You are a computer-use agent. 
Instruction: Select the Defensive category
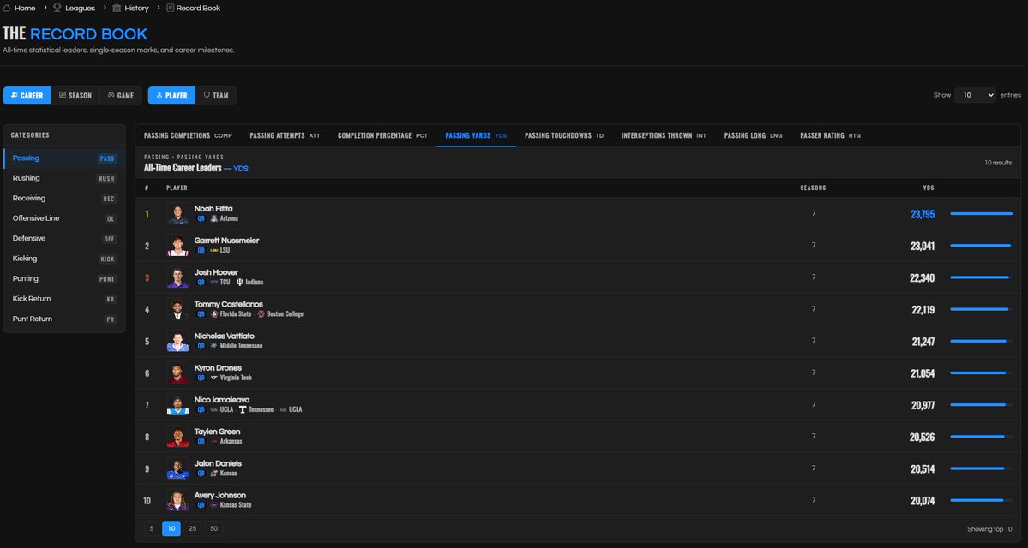click(x=64, y=238)
